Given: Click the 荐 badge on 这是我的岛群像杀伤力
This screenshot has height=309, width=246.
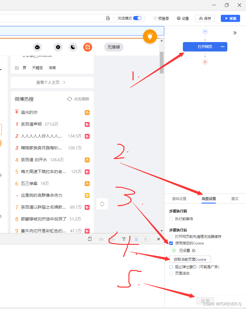Looking at the screenshot, I should [x=87, y=196].
